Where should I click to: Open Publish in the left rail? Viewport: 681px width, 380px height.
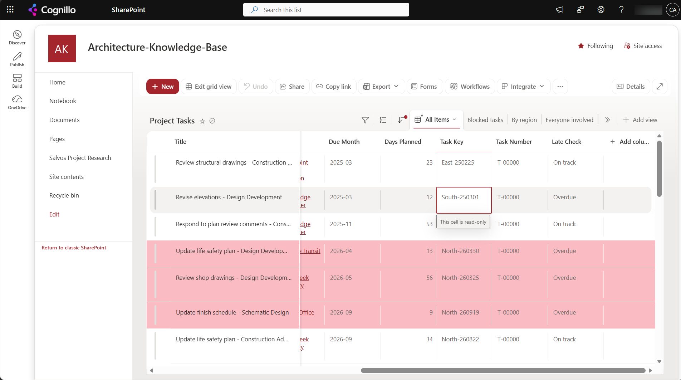coord(17,59)
